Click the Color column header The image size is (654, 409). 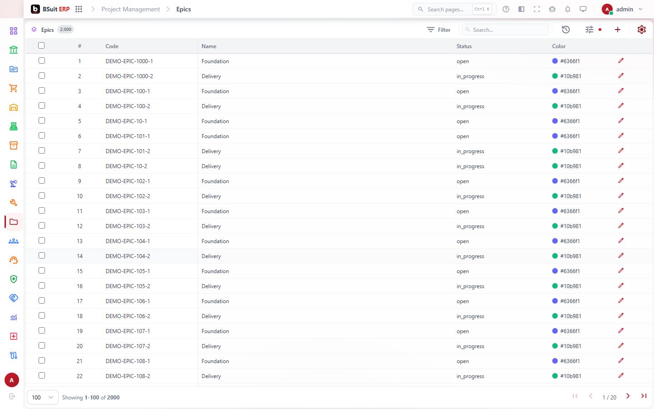tap(559, 46)
